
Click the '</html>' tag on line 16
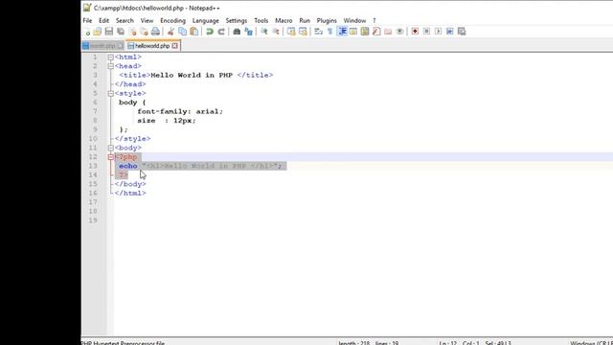130,193
